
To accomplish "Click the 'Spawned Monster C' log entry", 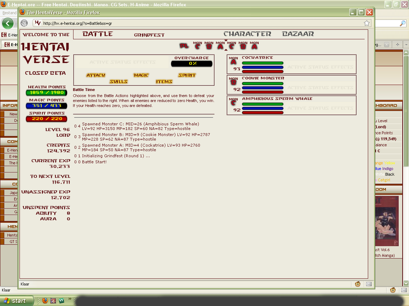I will [141, 126].
